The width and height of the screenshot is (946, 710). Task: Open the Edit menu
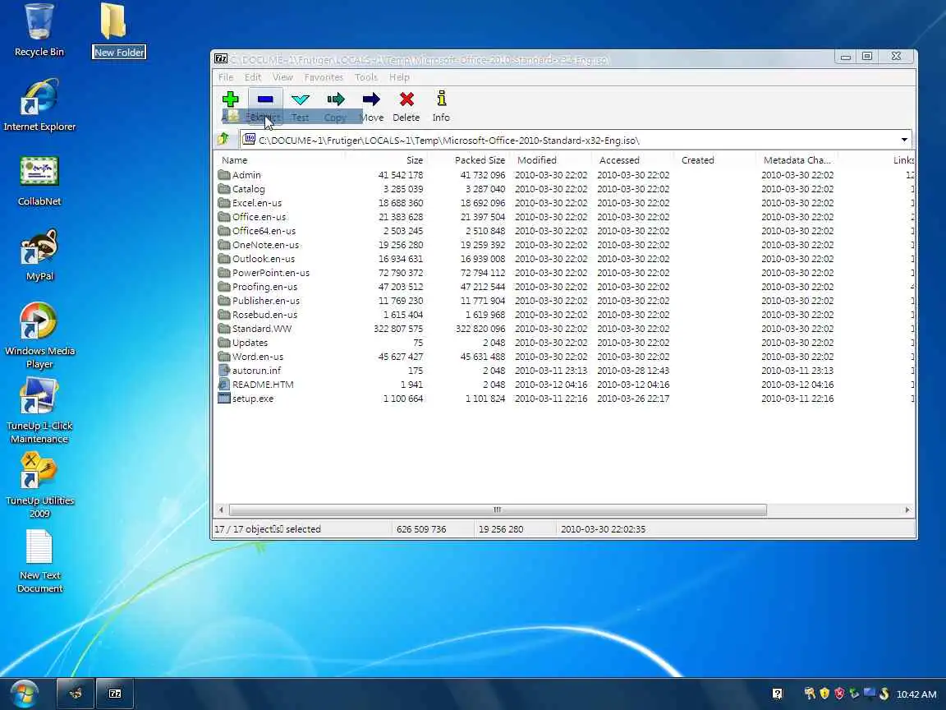pos(253,77)
